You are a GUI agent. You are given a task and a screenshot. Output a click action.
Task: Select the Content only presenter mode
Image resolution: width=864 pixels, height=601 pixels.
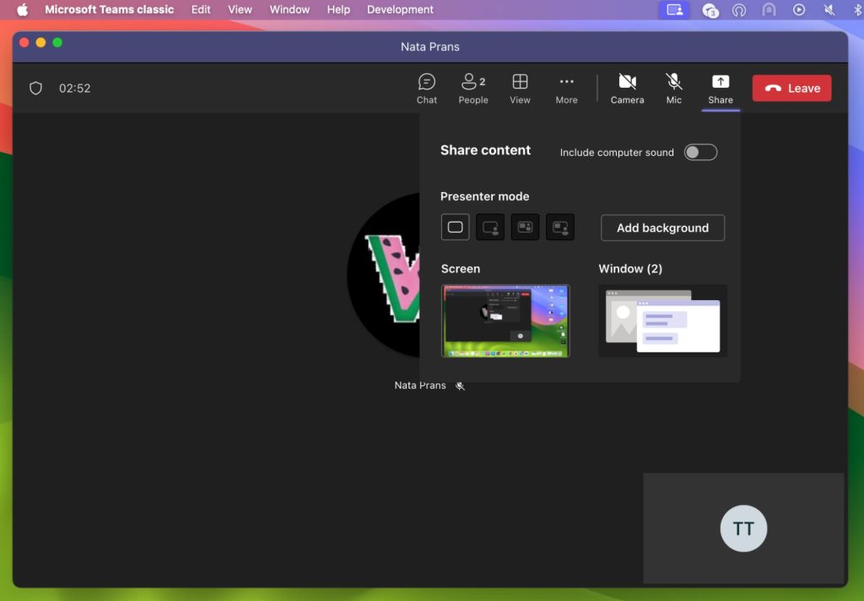tap(455, 227)
